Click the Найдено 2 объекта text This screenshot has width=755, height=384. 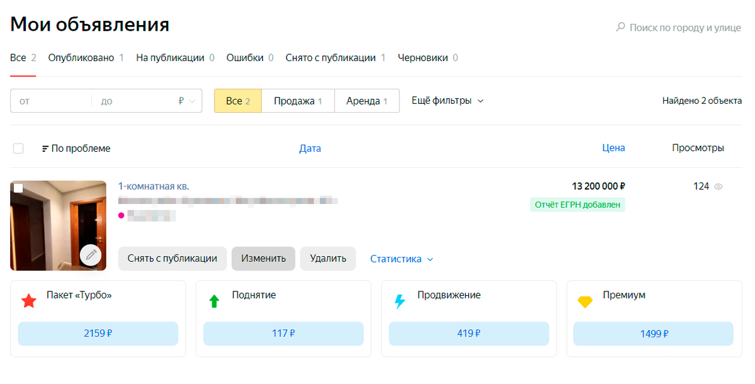coord(702,101)
